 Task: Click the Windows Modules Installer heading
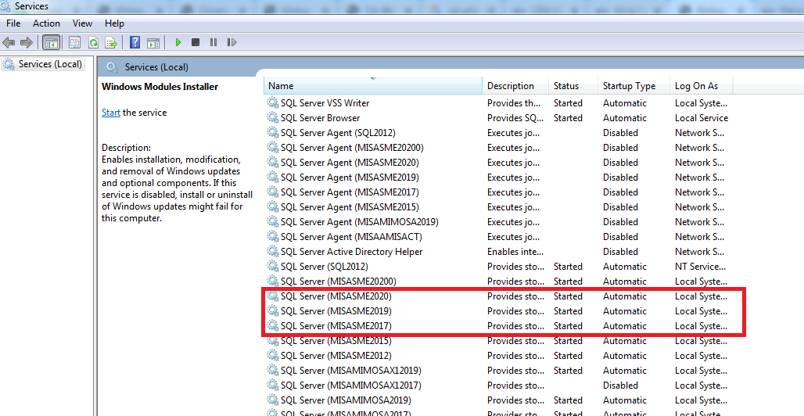[160, 87]
